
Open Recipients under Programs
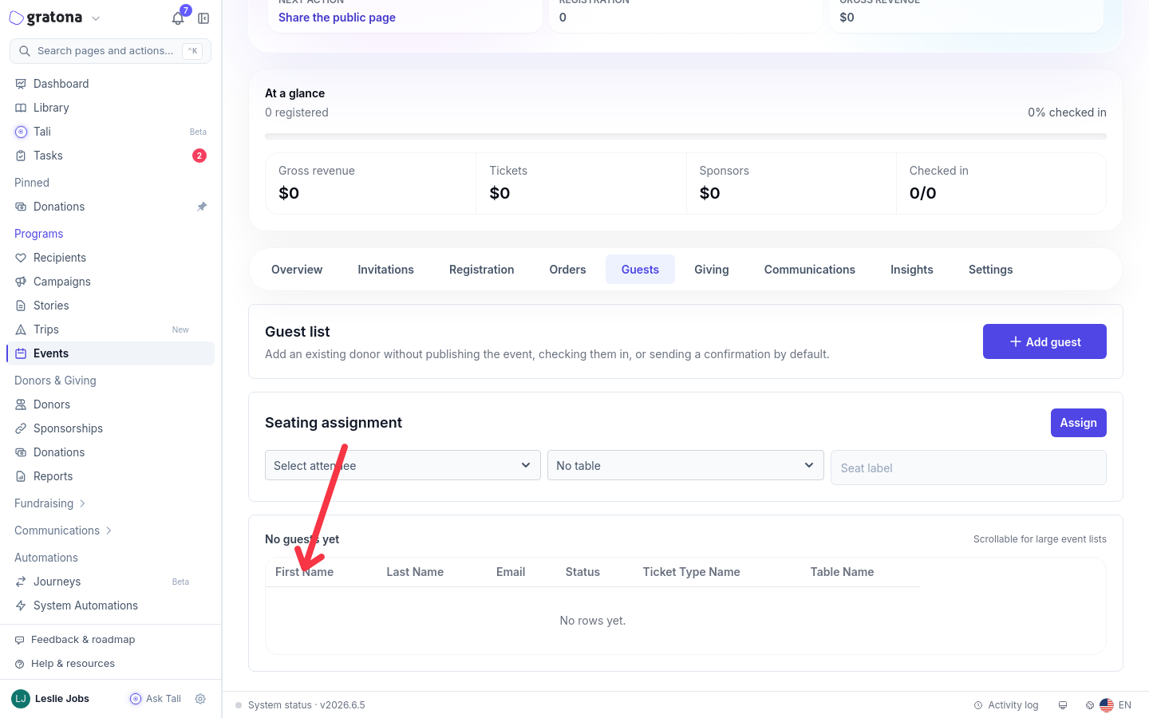110,258
